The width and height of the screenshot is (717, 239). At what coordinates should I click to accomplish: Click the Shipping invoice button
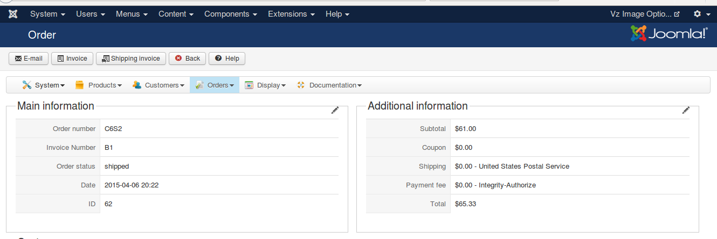tap(131, 59)
